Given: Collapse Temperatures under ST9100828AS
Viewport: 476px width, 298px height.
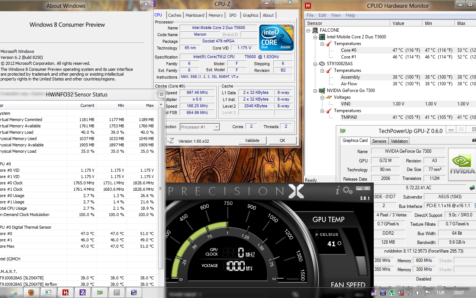Looking at the screenshot, I should click(x=322, y=70).
